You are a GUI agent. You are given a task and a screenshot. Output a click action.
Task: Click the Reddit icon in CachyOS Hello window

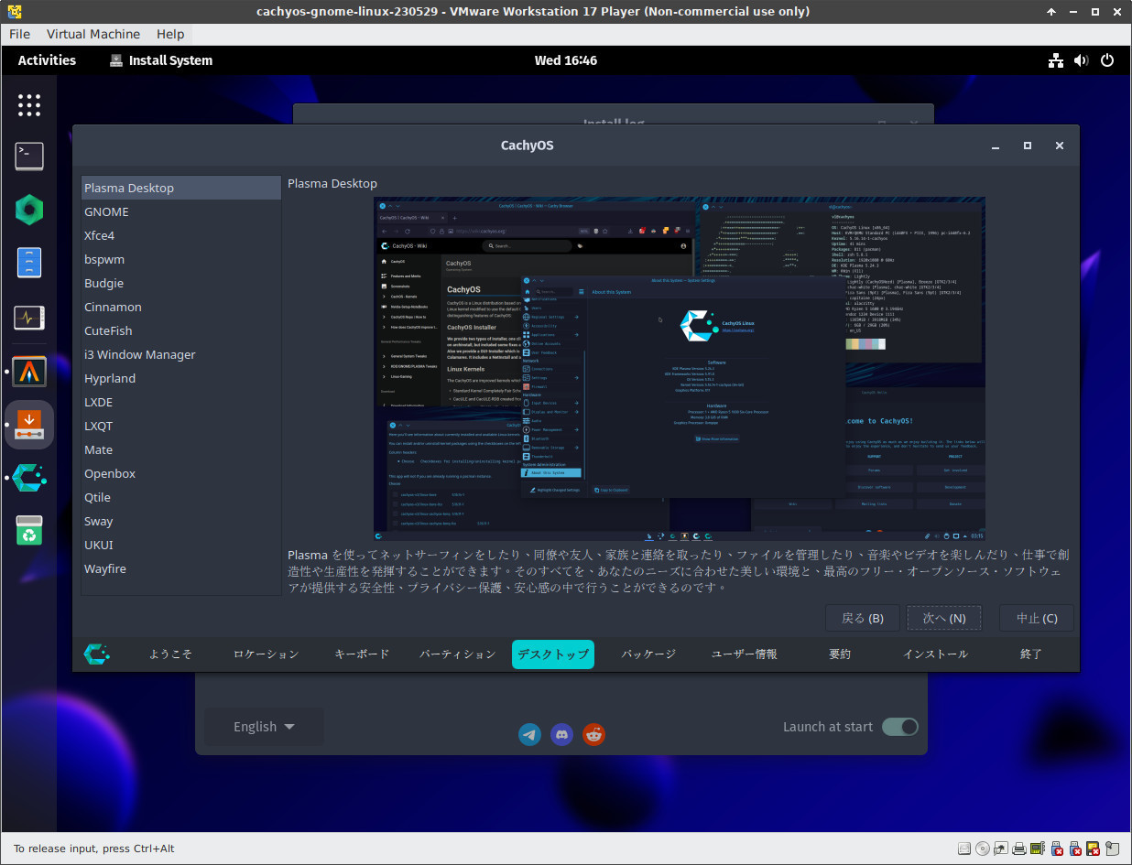(x=594, y=734)
